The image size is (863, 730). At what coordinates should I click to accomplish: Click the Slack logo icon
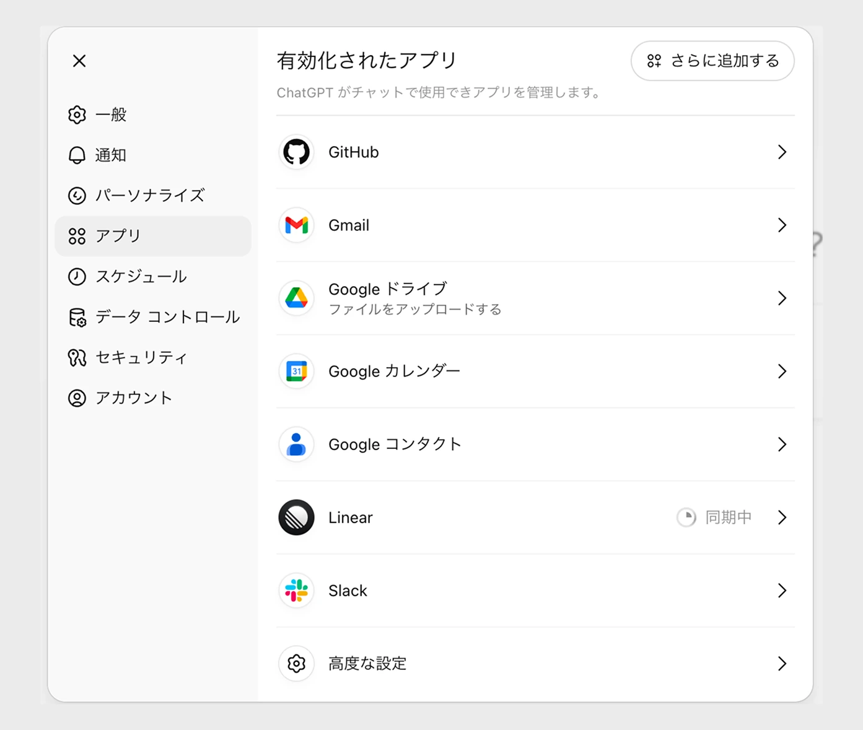pyautogui.click(x=296, y=591)
